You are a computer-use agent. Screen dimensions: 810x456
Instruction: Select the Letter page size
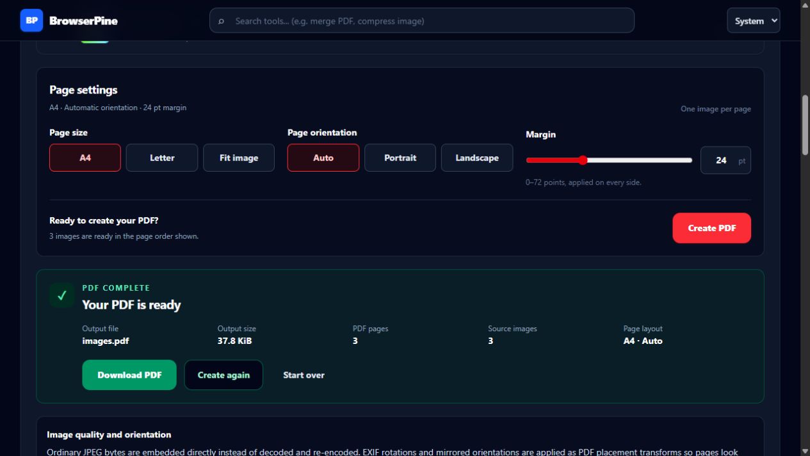pos(162,158)
